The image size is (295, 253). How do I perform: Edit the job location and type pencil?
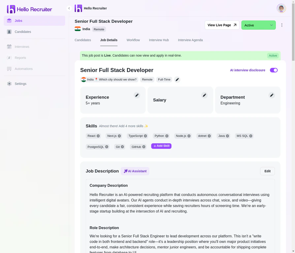pos(177,79)
